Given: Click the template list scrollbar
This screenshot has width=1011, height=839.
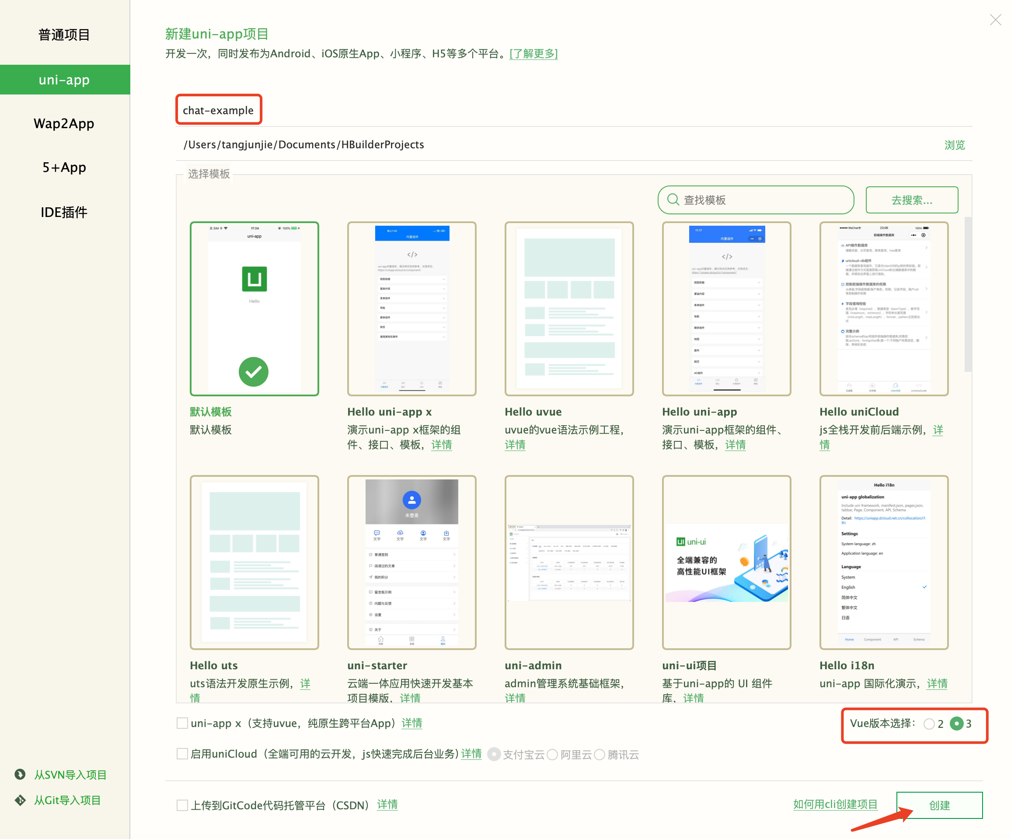Looking at the screenshot, I should tap(968, 294).
